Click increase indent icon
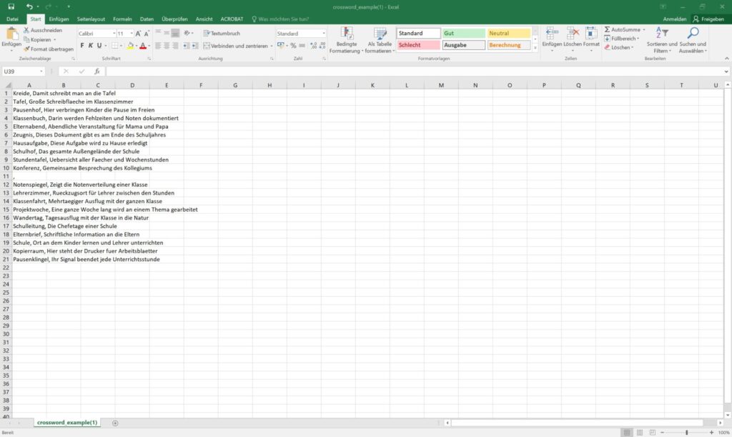 195,46
